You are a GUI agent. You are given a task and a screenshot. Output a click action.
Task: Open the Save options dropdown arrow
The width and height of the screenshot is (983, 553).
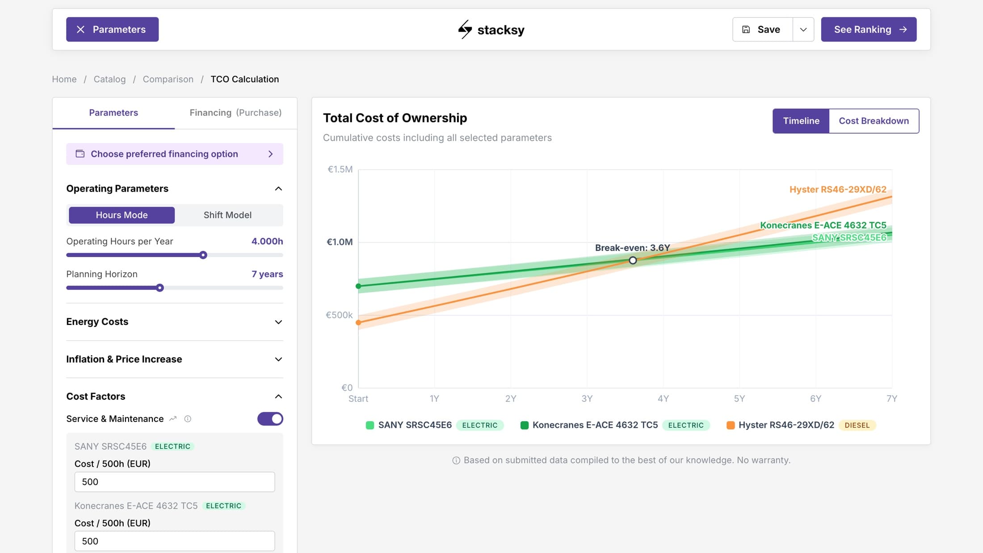point(803,30)
